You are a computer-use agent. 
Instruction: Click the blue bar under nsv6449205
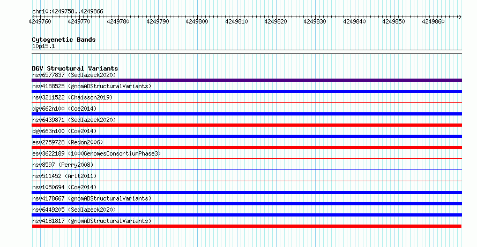pyautogui.click(x=247, y=215)
